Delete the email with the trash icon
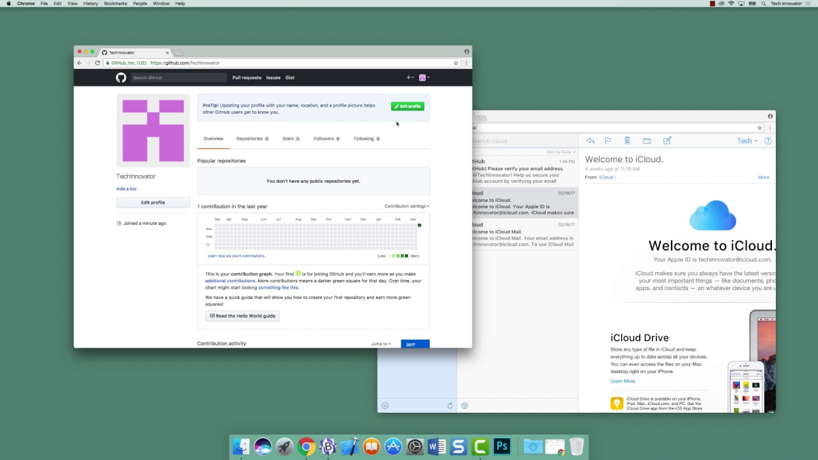Image resolution: width=818 pixels, height=460 pixels. point(627,141)
